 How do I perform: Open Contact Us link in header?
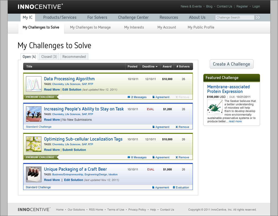pos(224,6)
